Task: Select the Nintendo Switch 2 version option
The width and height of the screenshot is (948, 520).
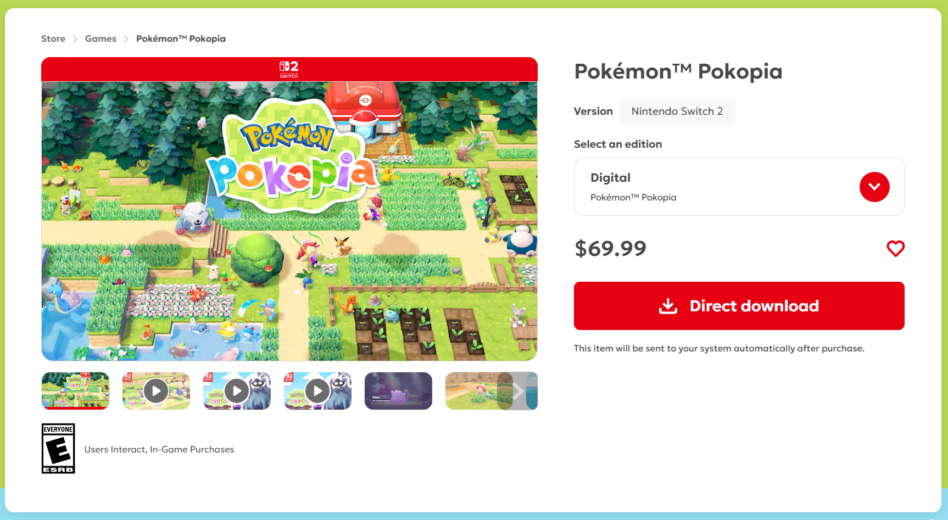Action: 677,111
